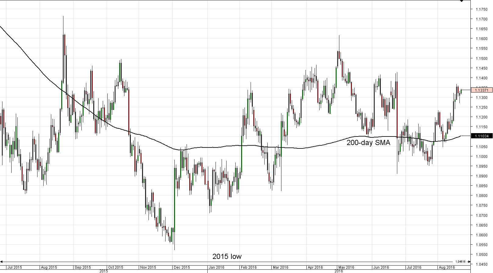Screen dimensions: 493x273
Task: Click the 1.1550 price axis label
Action: coord(482,49)
